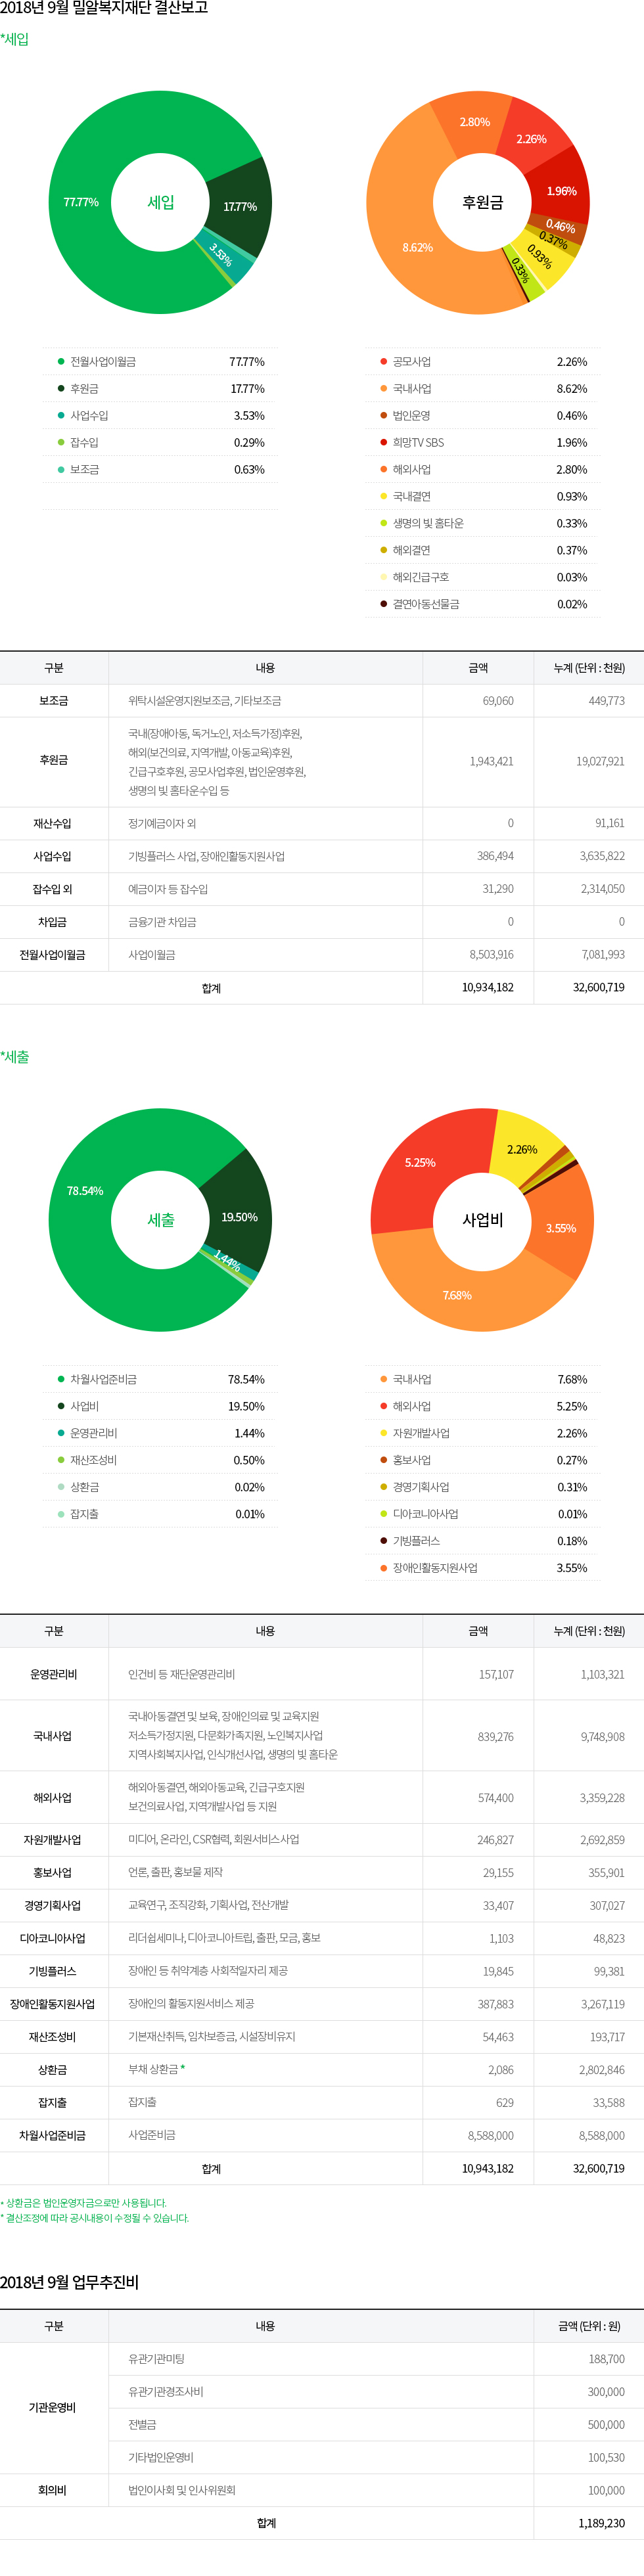Click the legend dot beside 재산조성비
The image size is (644, 2576).
click(x=61, y=1461)
